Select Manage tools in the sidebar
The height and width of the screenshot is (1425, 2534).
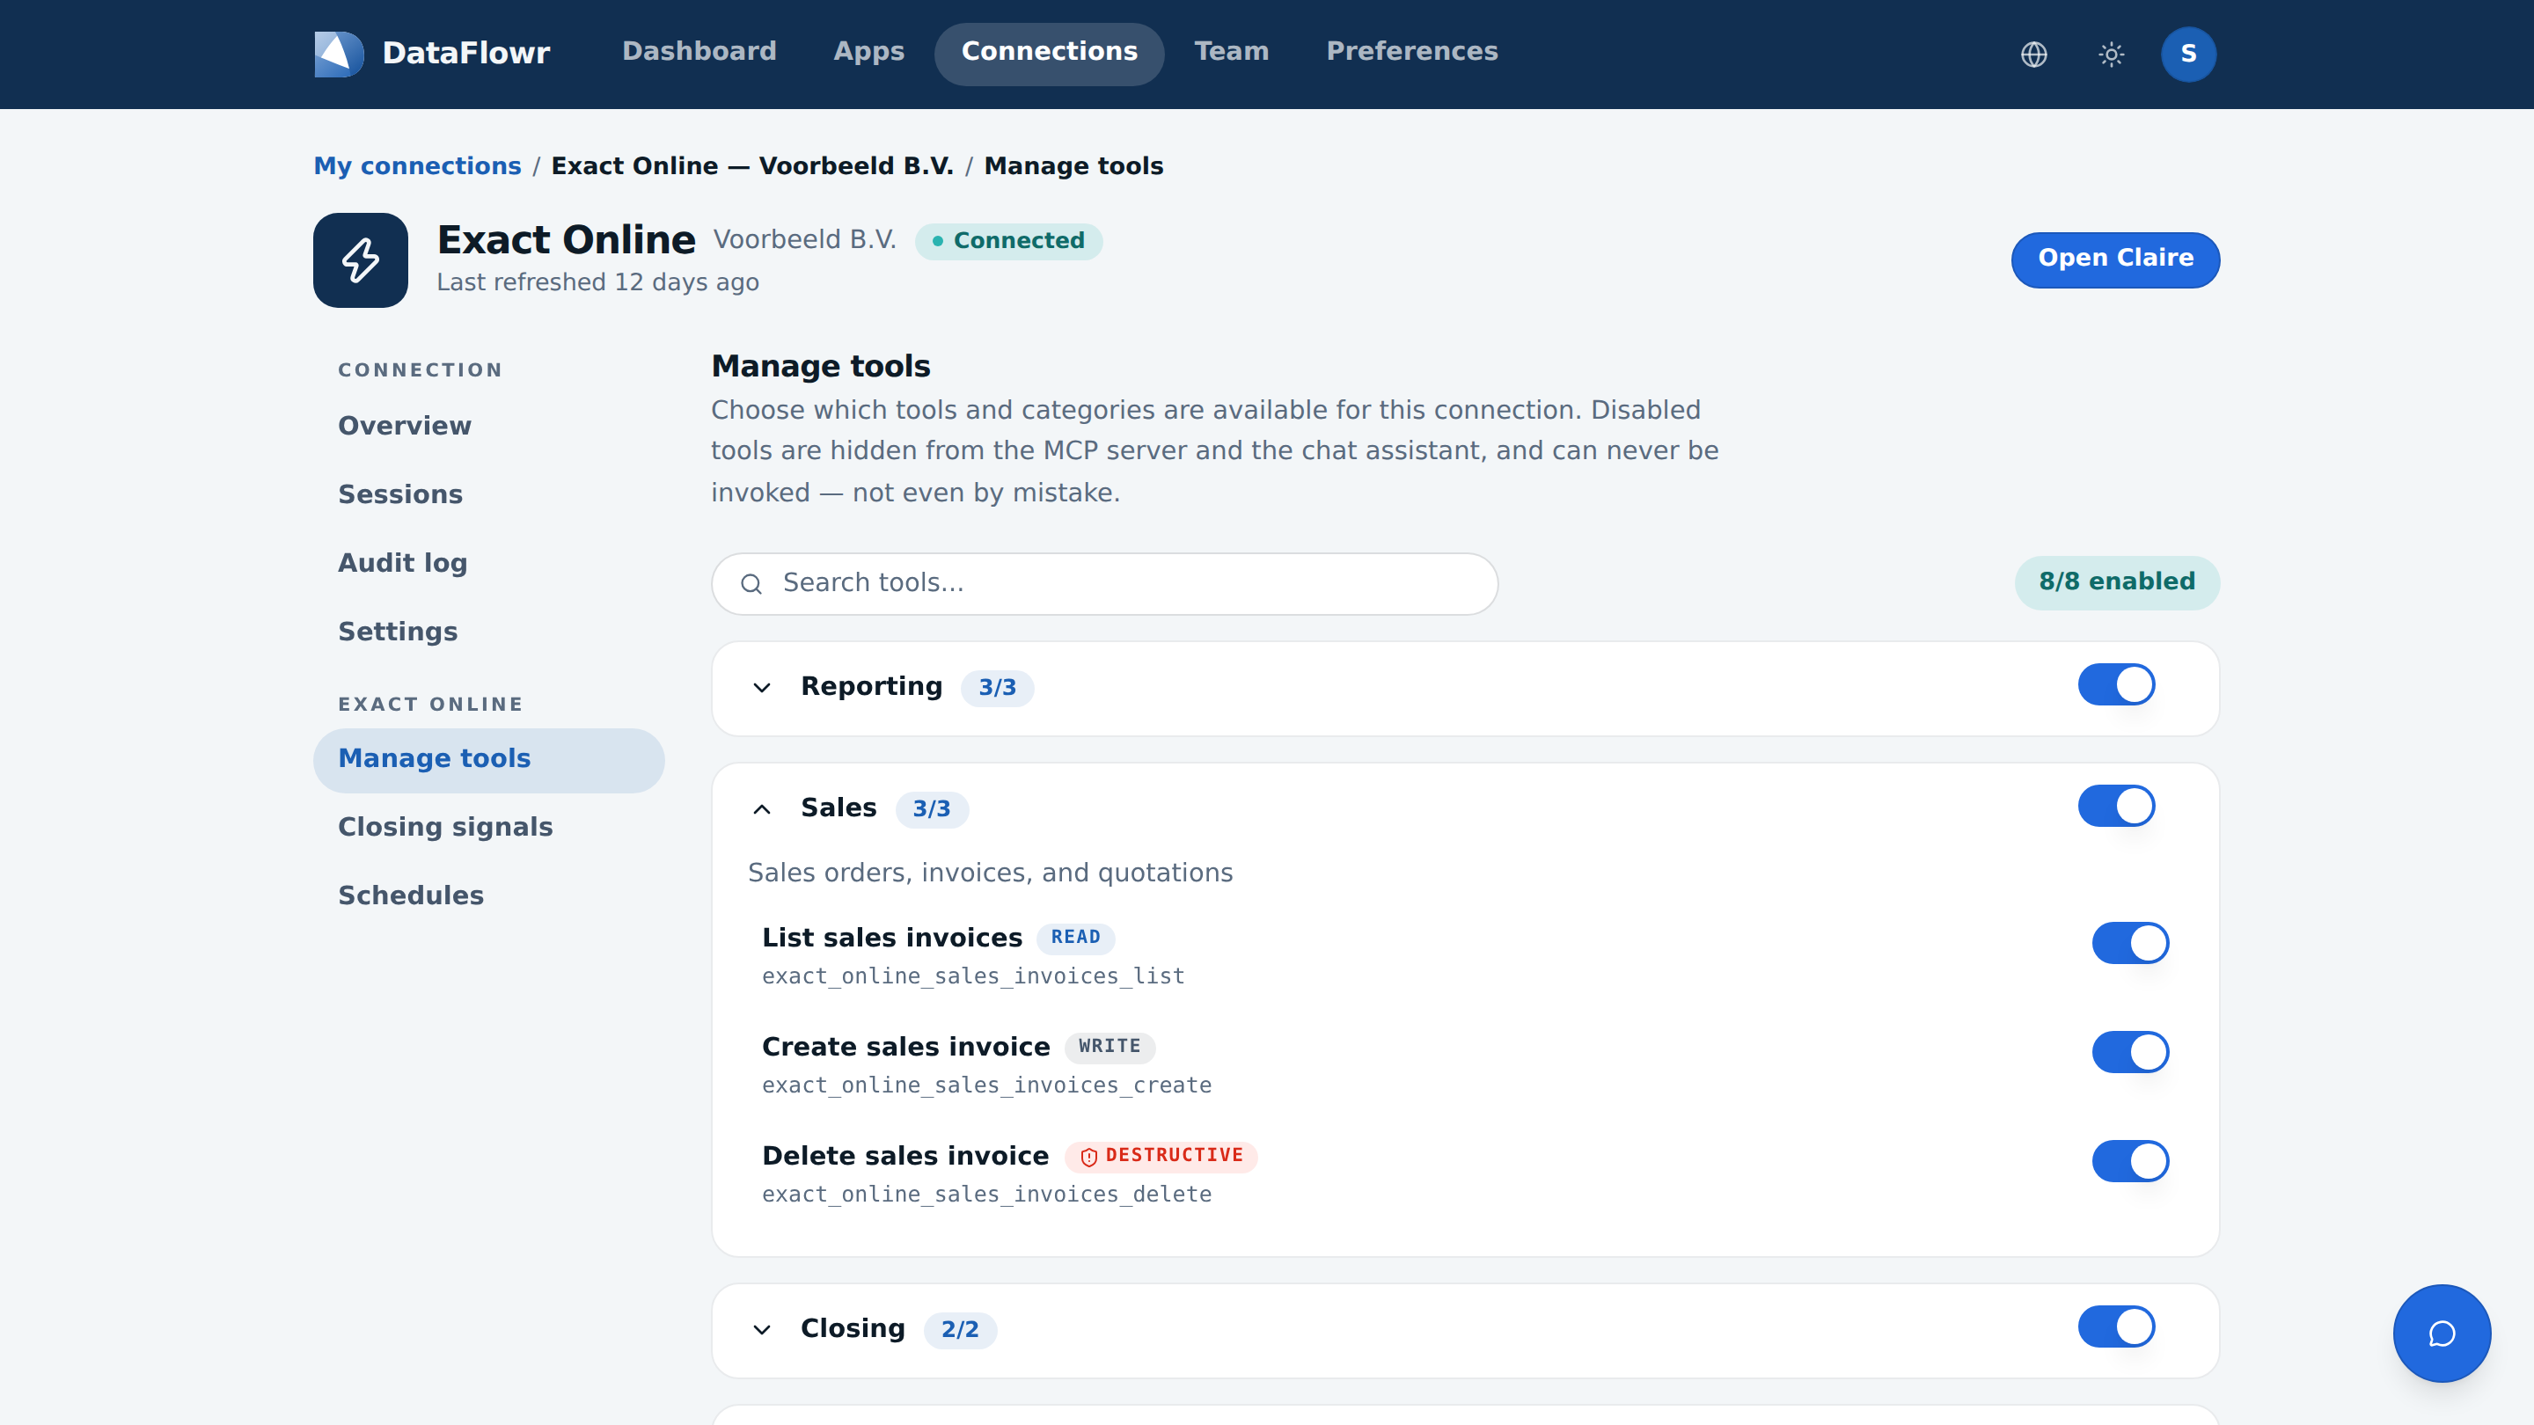[x=489, y=759]
